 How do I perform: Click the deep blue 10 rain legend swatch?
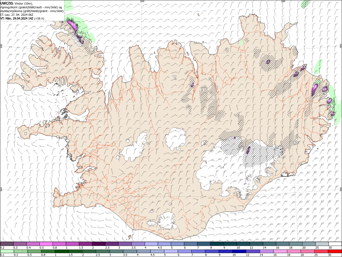[x=239, y=251]
